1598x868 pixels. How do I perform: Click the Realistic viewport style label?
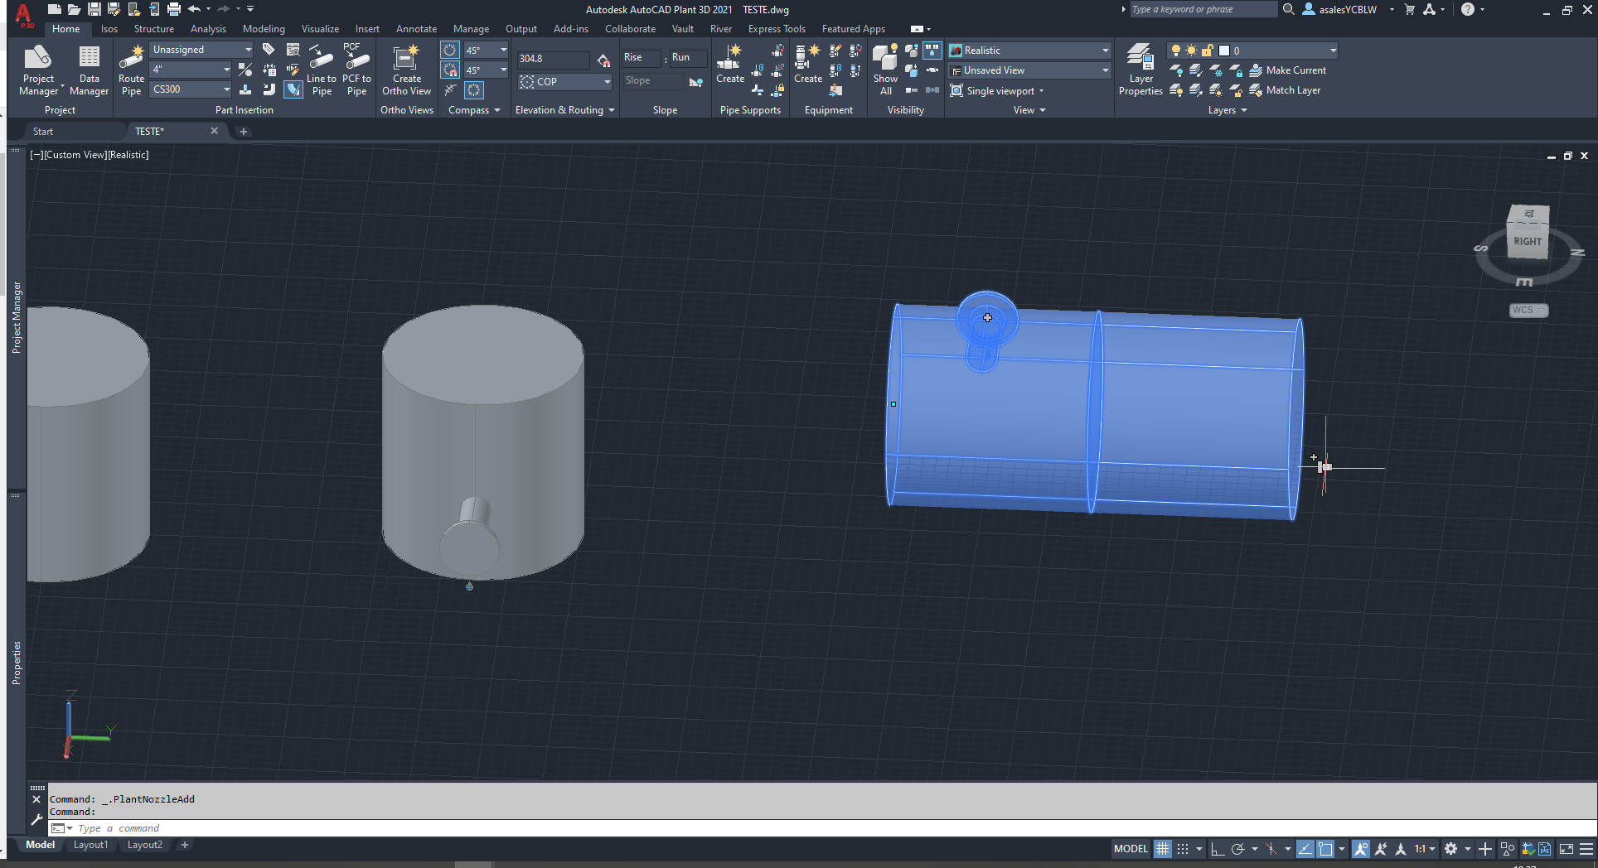(x=128, y=155)
